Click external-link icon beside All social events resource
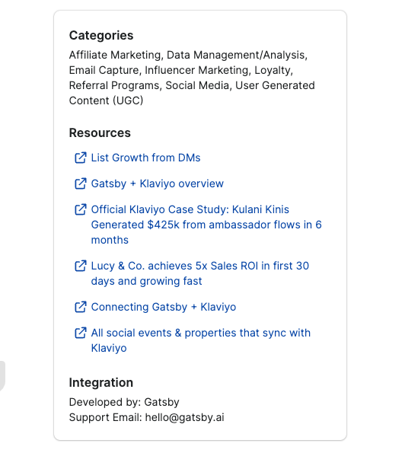405x453 pixels. (x=80, y=333)
